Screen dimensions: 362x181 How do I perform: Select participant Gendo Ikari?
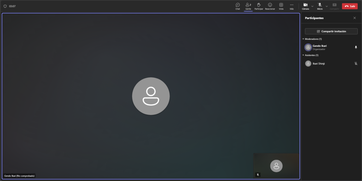[331, 47]
